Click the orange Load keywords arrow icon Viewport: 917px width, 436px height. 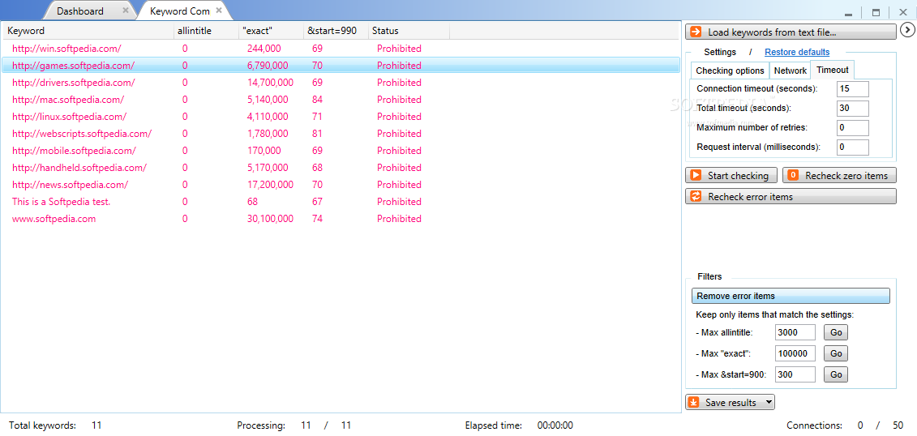click(x=696, y=32)
